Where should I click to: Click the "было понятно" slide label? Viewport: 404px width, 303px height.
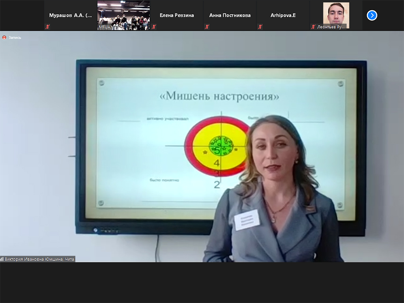pos(165,180)
